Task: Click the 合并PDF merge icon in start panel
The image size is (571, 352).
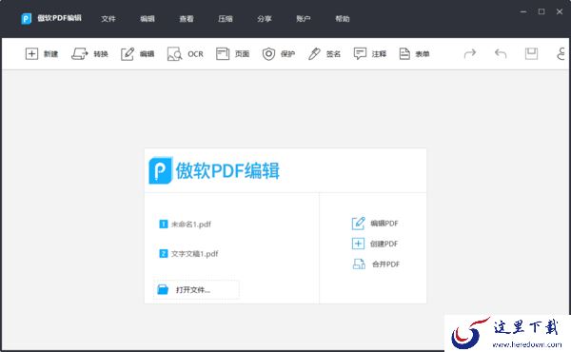Action: (x=359, y=264)
